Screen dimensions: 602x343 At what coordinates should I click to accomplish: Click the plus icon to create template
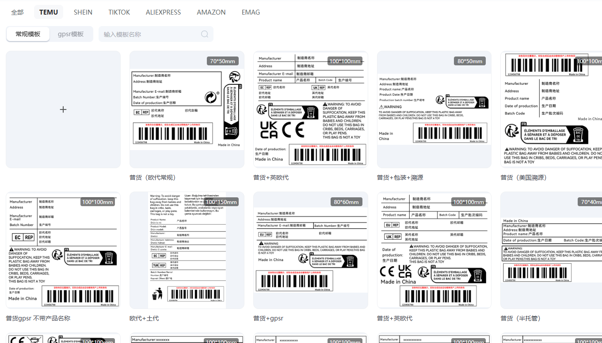point(63,109)
